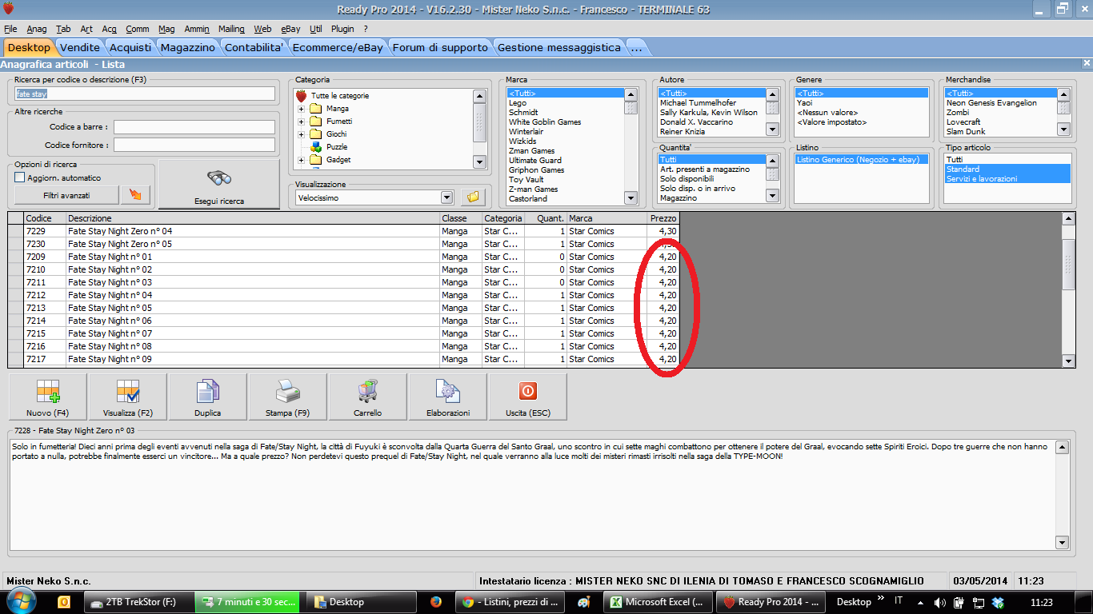Expand the Fumetti category tree node
The image size is (1093, 614).
tap(302, 122)
